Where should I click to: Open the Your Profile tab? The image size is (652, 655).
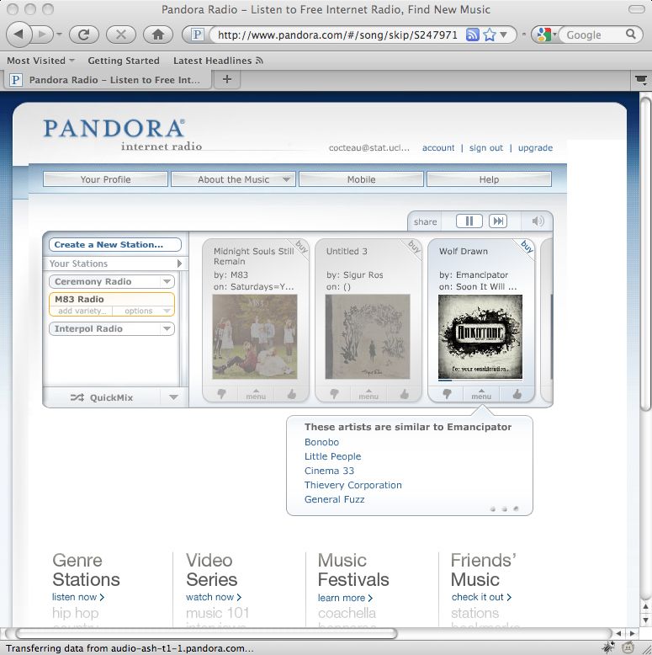106,179
